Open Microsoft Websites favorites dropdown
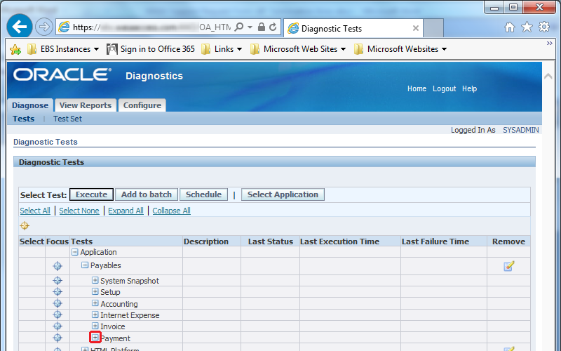 click(x=400, y=49)
